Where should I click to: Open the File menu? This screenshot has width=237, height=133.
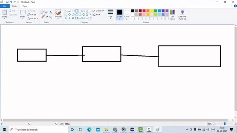pos(5,6)
